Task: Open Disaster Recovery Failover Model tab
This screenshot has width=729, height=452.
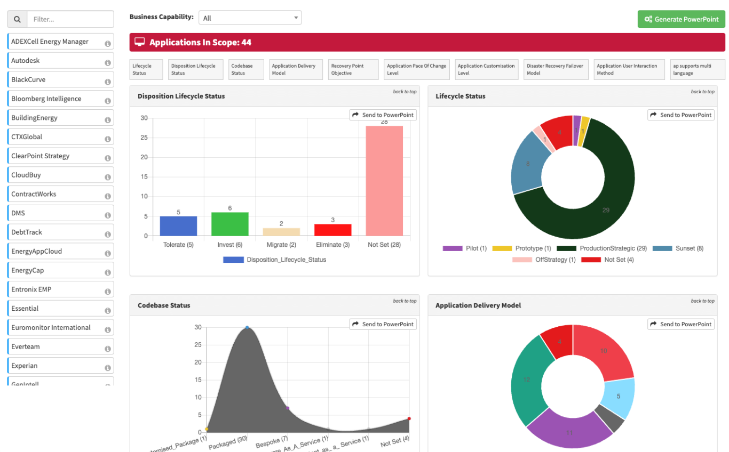Action: (556, 69)
